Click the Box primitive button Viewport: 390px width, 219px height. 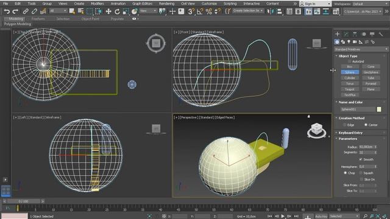tap(350, 66)
